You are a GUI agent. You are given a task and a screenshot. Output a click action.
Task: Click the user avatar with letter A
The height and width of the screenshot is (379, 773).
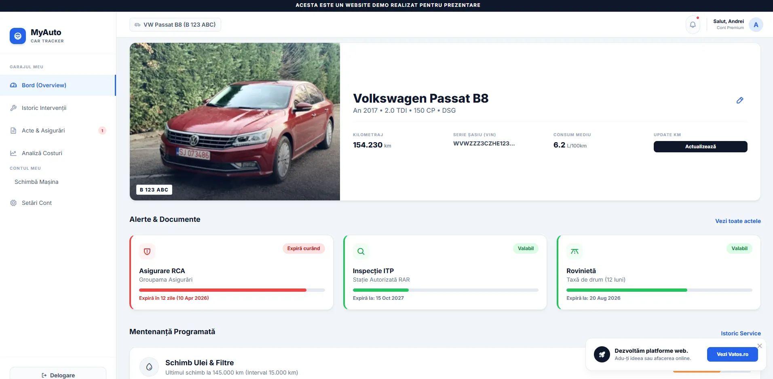(756, 25)
